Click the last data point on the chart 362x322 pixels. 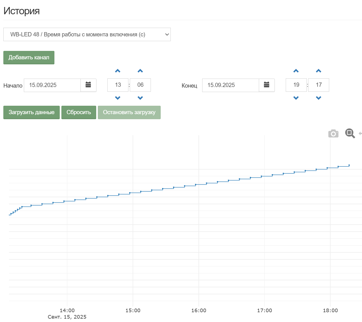point(349,165)
